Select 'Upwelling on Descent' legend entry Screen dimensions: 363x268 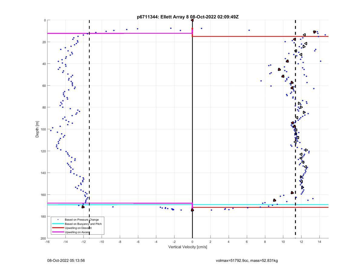78,228
